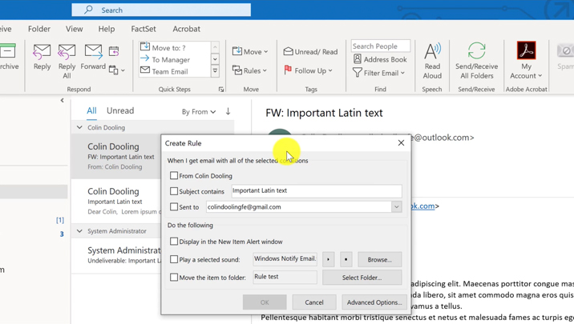Click the Advanced Options button
The image size is (574, 324).
pyautogui.click(x=374, y=302)
